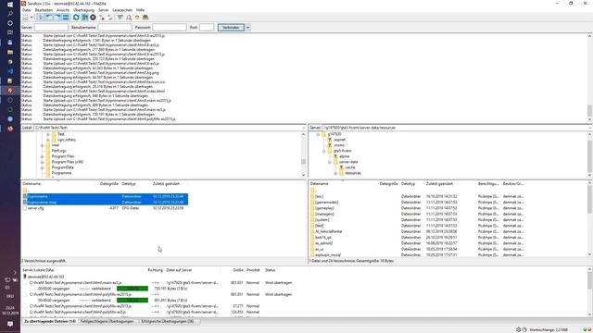The height and width of the screenshot is (333, 593).
Task: Collapse the gta5-fivem remote folder node
Action: click(324, 151)
